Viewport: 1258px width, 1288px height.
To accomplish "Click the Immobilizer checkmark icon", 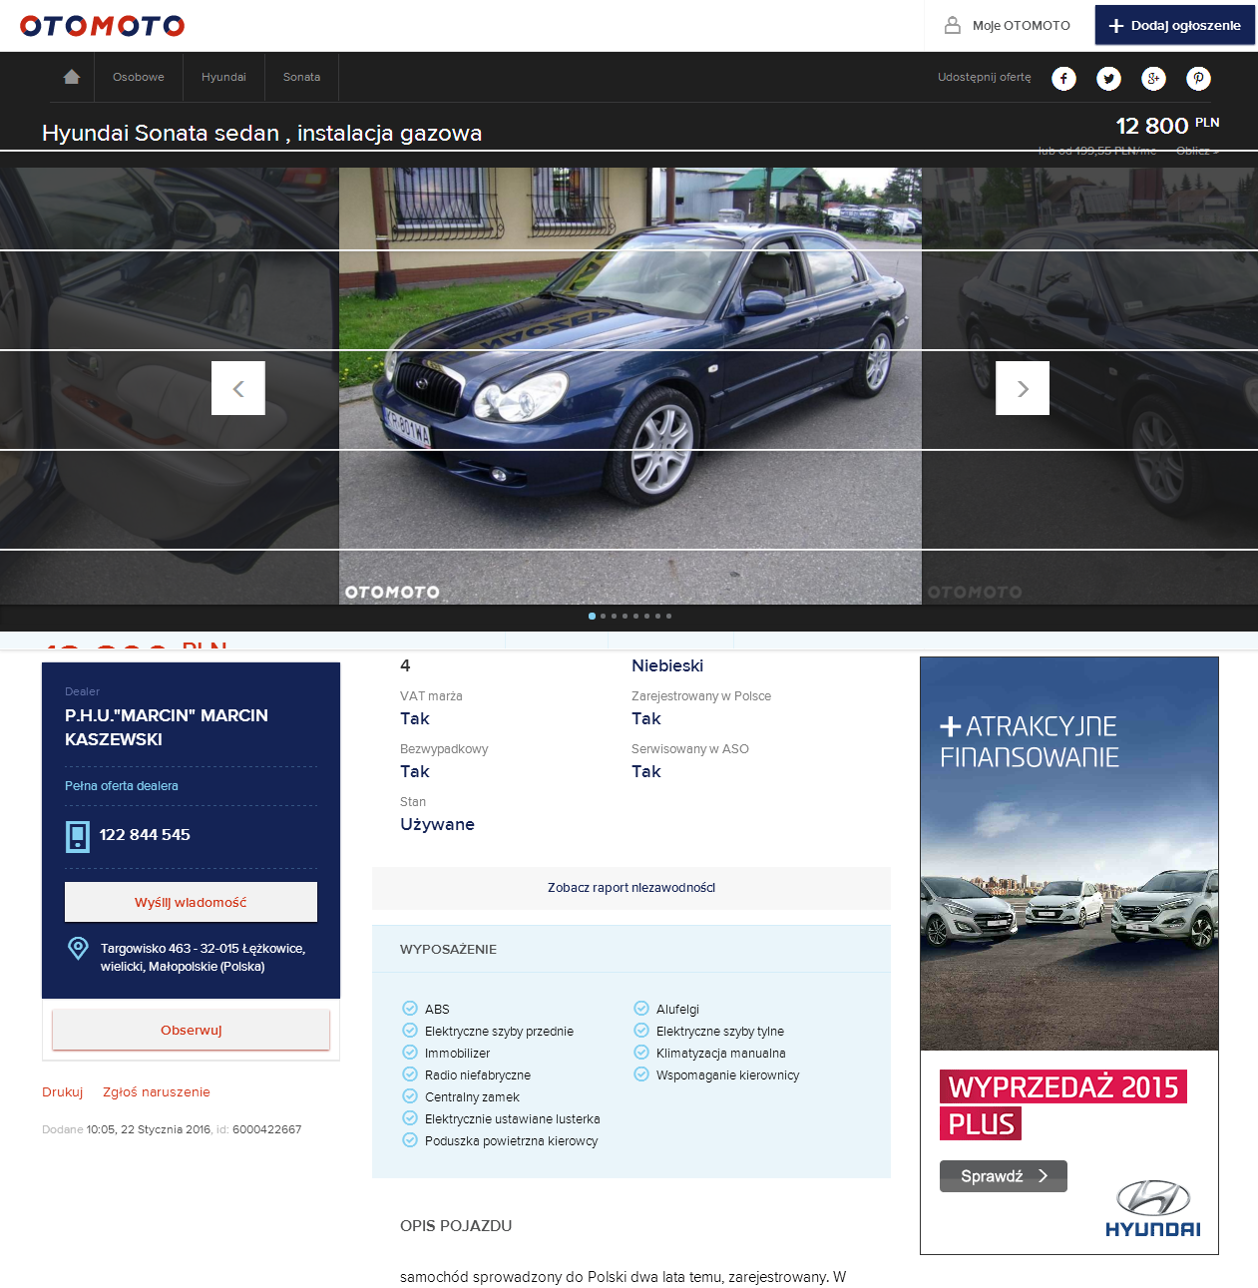I will tap(409, 1052).
